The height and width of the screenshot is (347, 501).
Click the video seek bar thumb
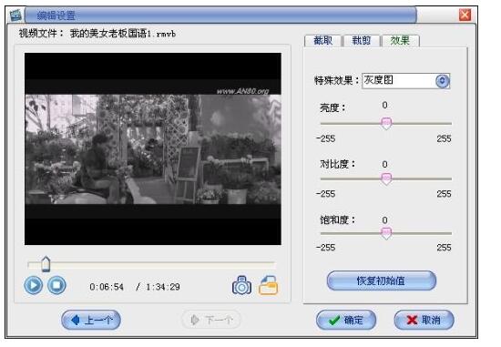(x=46, y=264)
